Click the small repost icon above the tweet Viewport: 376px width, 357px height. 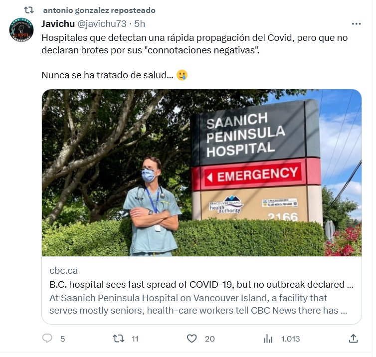29,10
